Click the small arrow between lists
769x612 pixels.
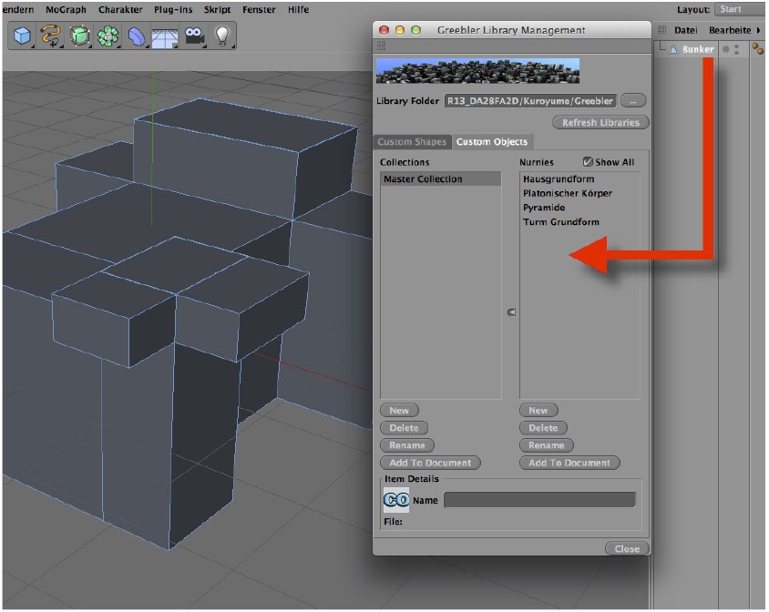(x=510, y=312)
